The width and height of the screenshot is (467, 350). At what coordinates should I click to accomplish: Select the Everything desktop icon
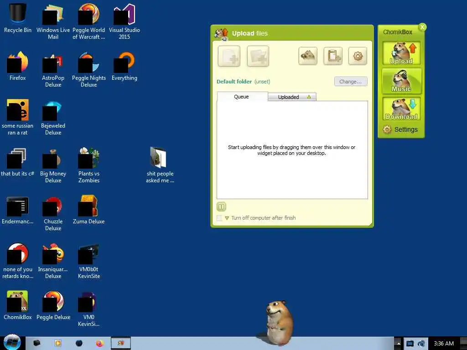[x=124, y=66]
